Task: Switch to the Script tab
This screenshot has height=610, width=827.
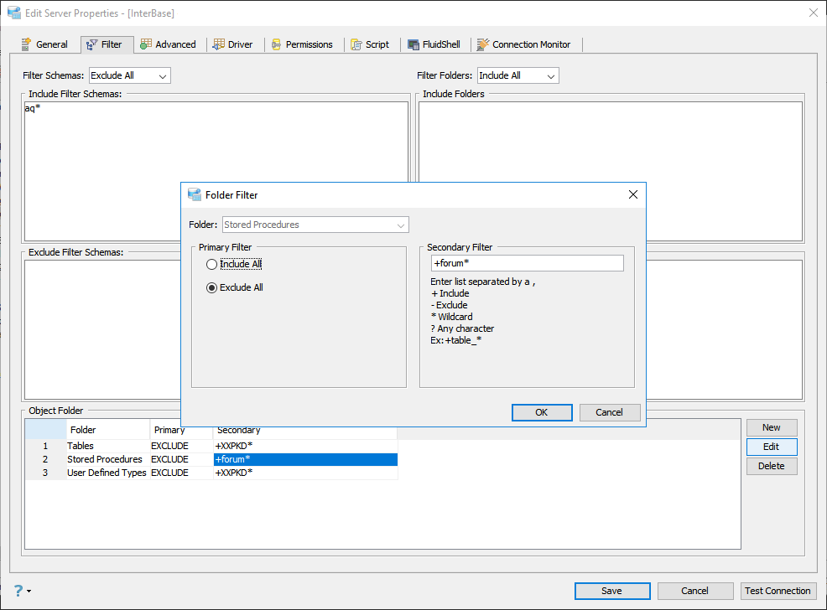Action: tap(370, 44)
